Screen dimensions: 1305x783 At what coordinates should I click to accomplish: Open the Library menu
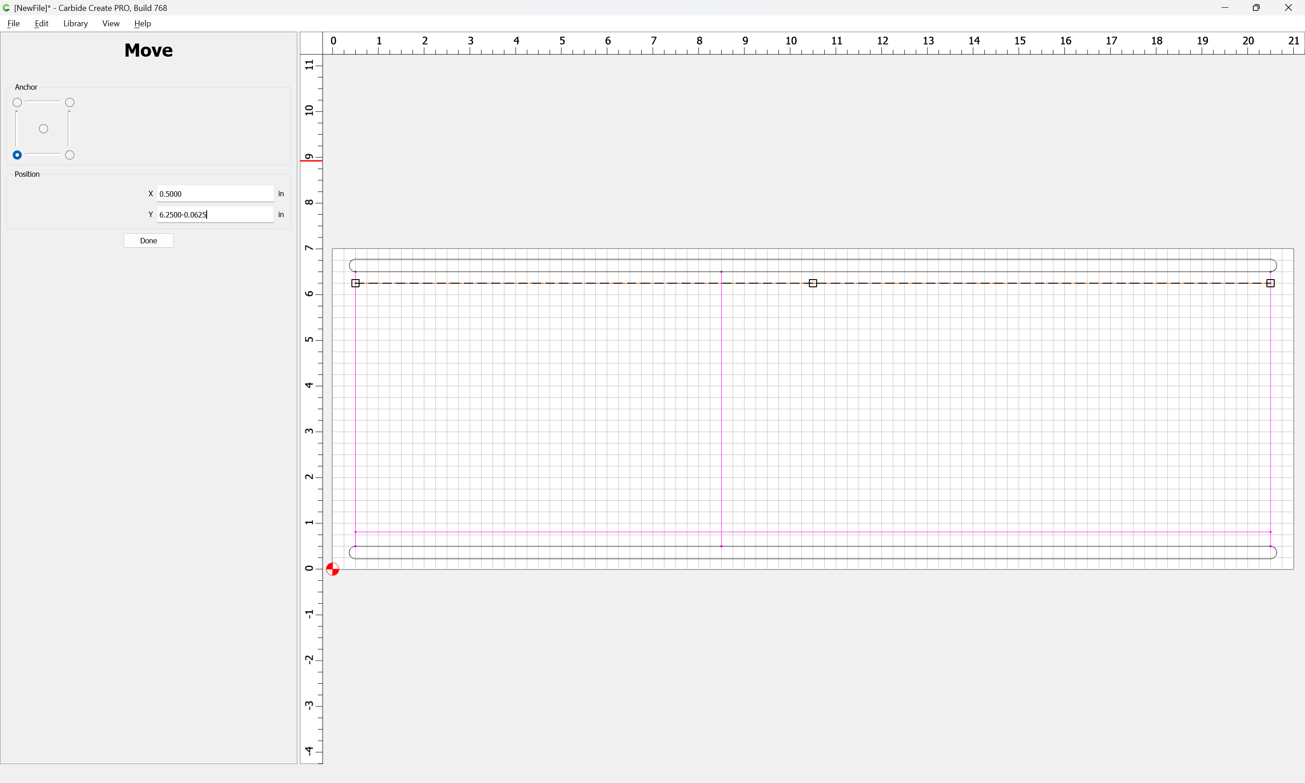point(75,23)
